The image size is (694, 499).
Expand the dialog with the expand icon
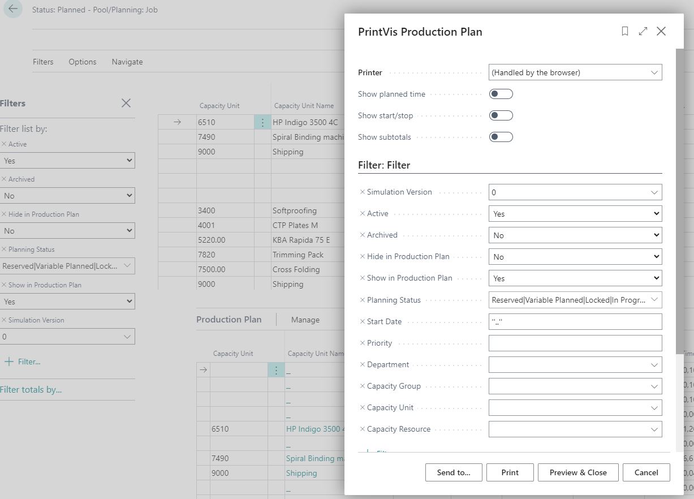pos(643,32)
